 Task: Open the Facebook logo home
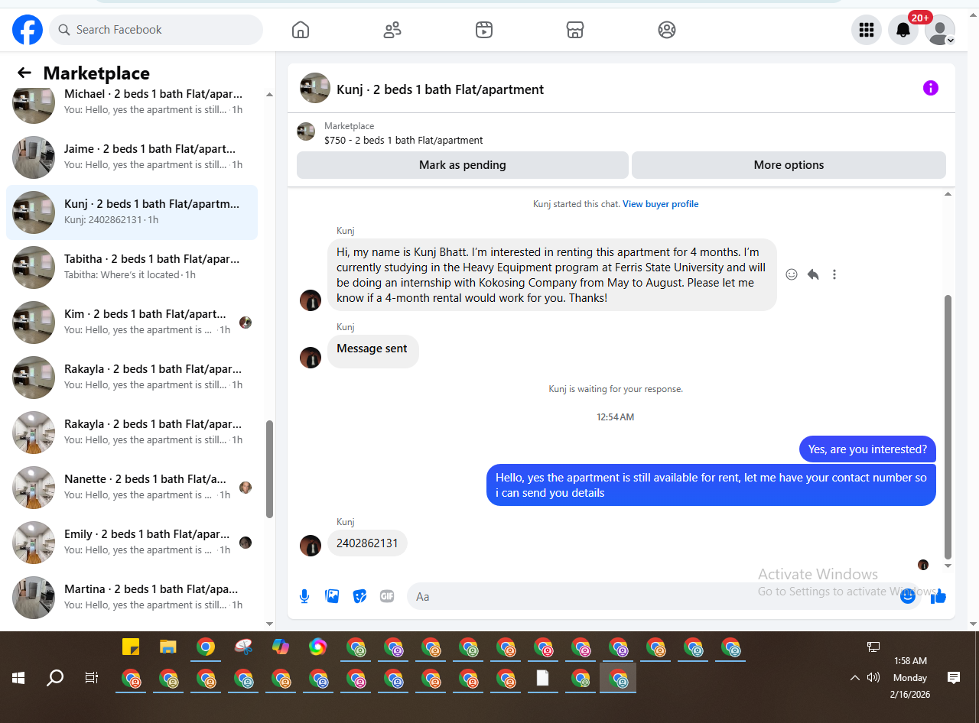[28, 30]
